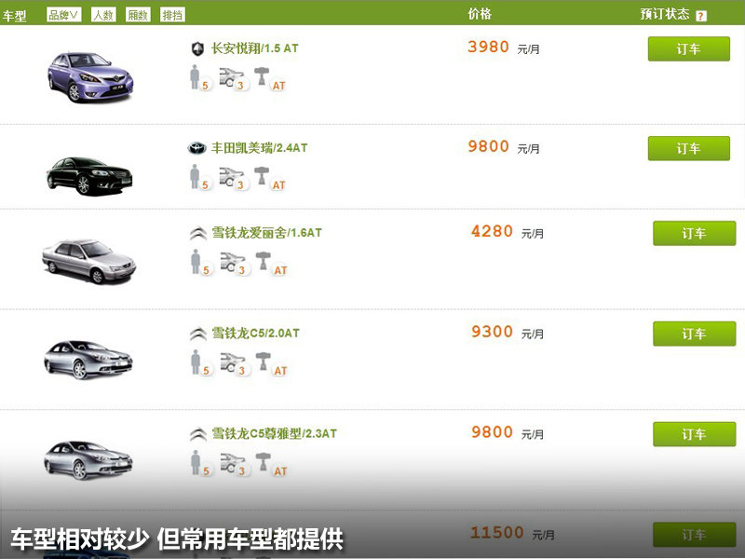
Task: Open the 长安悦翔/1.5 AT car link
Action: click(x=254, y=48)
